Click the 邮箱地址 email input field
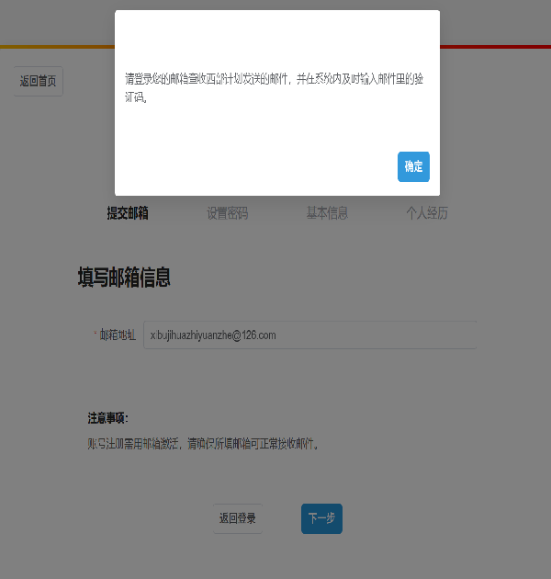 tap(309, 335)
